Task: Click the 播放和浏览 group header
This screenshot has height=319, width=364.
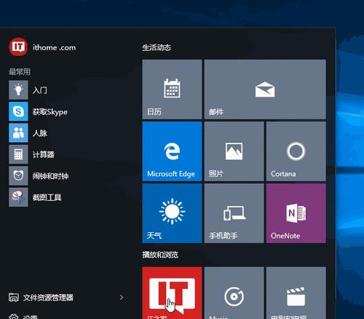Action: coord(160,255)
